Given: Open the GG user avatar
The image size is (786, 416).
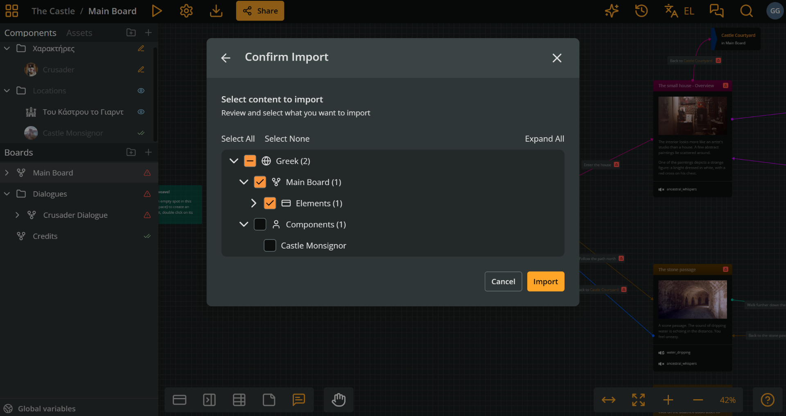Looking at the screenshot, I should (x=775, y=11).
